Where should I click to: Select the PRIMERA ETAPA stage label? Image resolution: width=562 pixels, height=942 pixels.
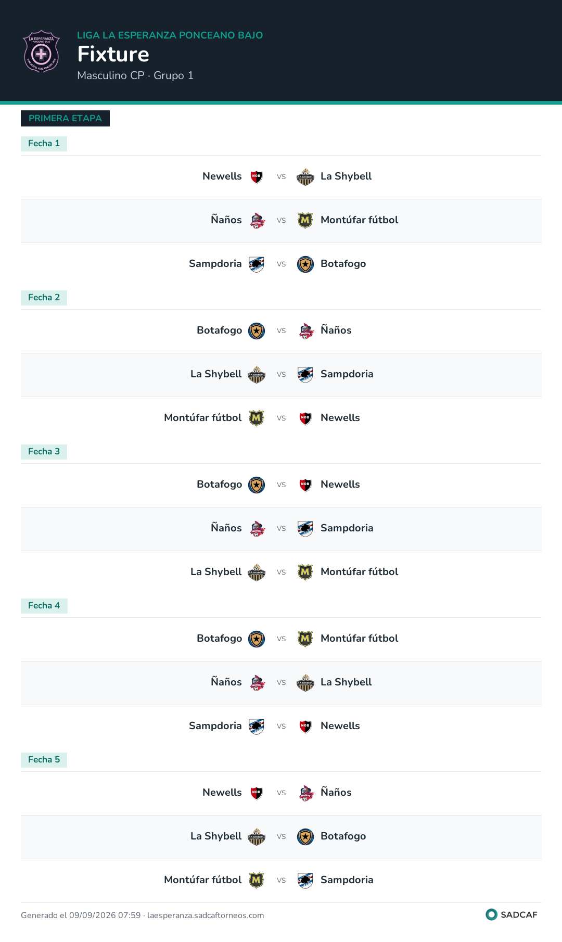(x=65, y=118)
